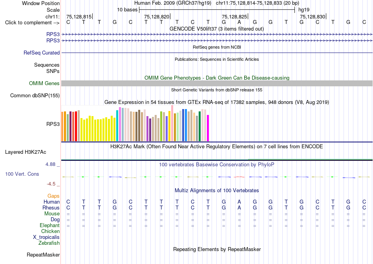Click the hg19 label beside scale bar

pos(304,10)
